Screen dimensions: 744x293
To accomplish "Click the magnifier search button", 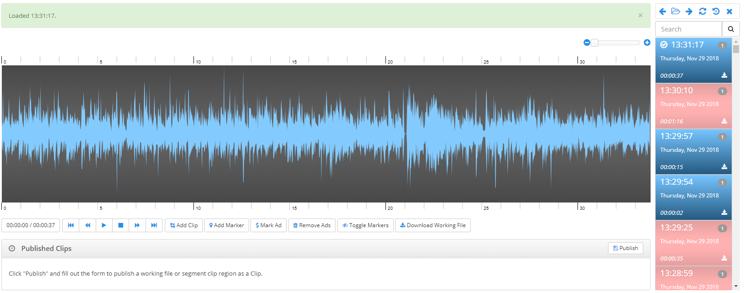I will coord(731,29).
